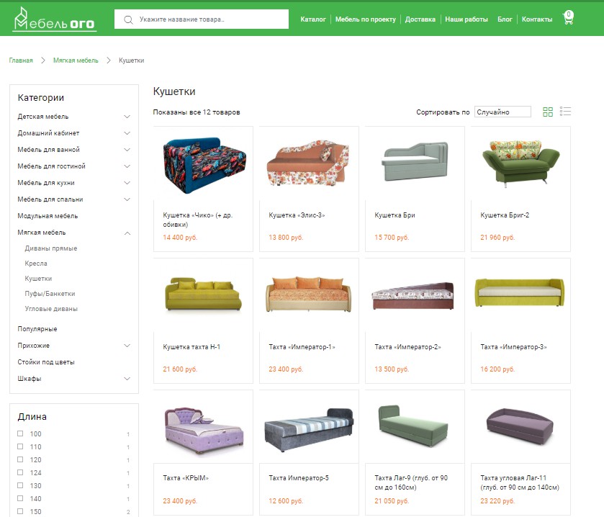Switch to list view layout
The width and height of the screenshot is (604, 517).
tap(565, 112)
